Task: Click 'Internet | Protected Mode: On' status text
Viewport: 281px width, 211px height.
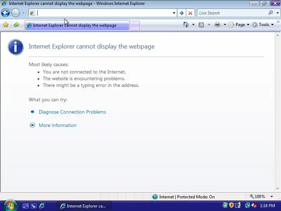Action: click(x=187, y=197)
